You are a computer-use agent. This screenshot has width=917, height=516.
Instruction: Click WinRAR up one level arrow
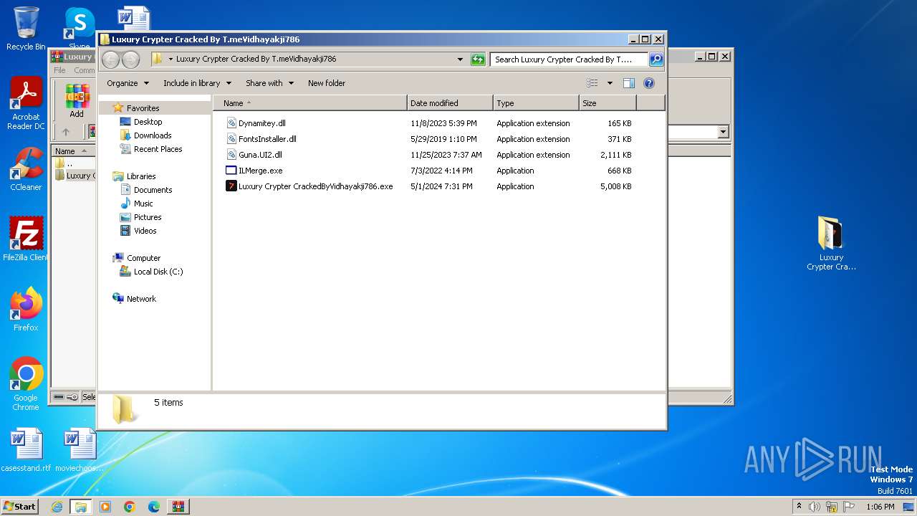[x=66, y=132]
